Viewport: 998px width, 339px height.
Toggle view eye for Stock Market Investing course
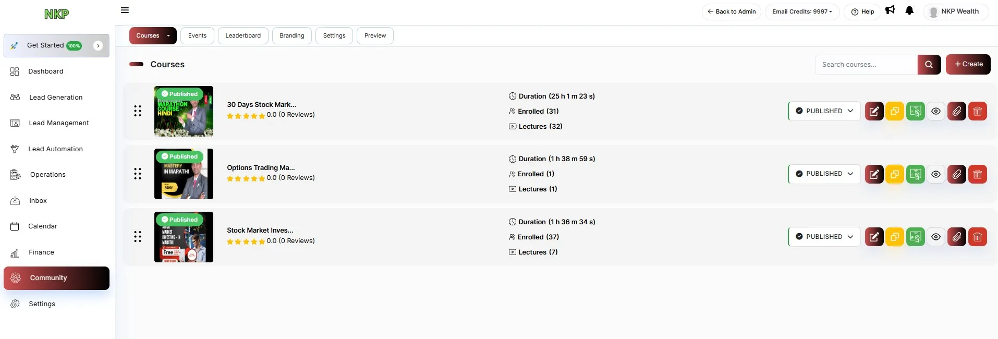tap(936, 237)
